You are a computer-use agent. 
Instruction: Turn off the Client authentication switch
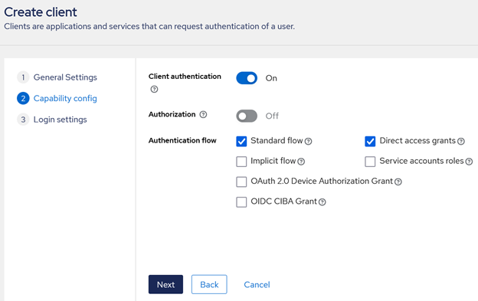[x=247, y=78]
